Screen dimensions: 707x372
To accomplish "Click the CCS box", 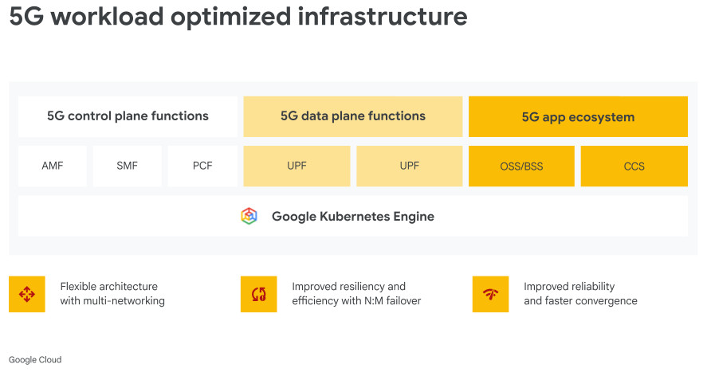I will (634, 166).
